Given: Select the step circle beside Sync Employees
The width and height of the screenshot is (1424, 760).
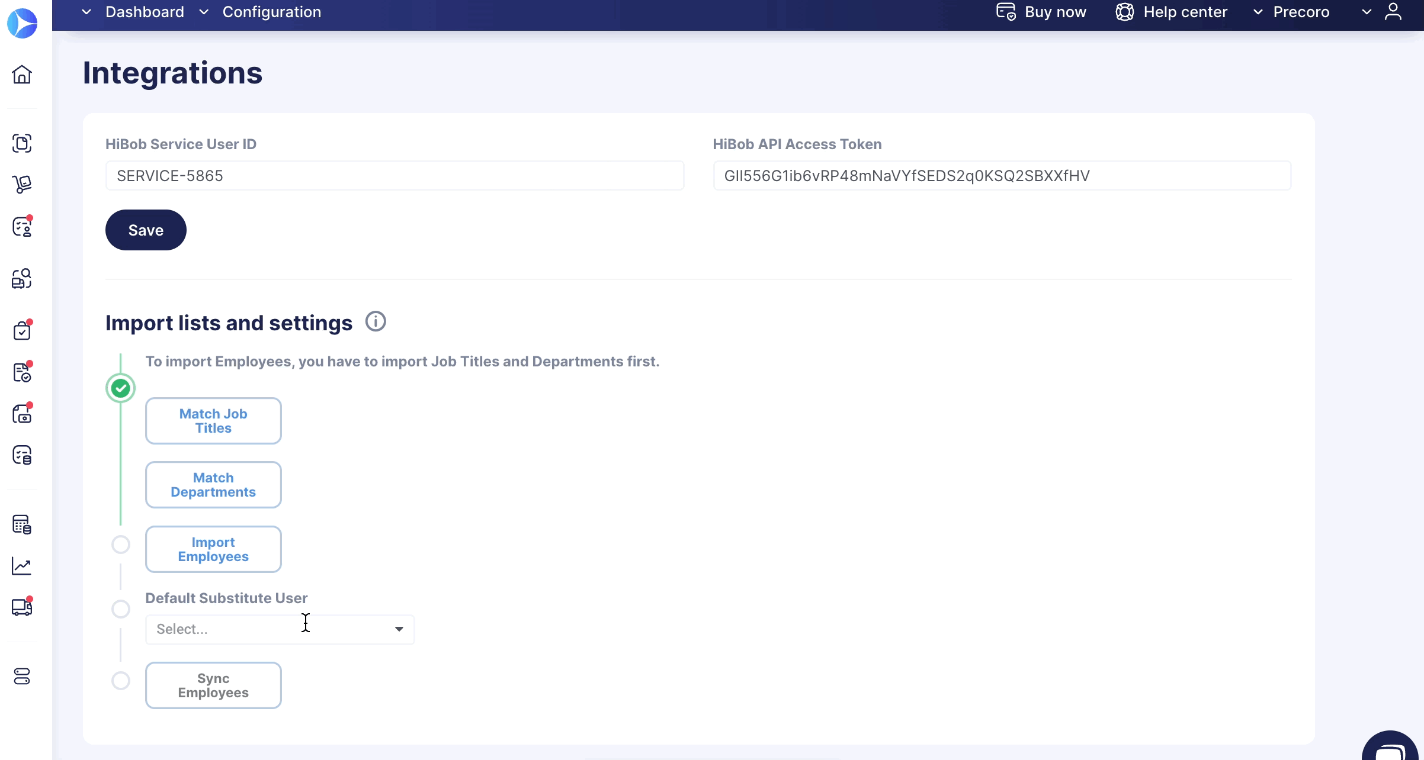Looking at the screenshot, I should pyautogui.click(x=121, y=681).
